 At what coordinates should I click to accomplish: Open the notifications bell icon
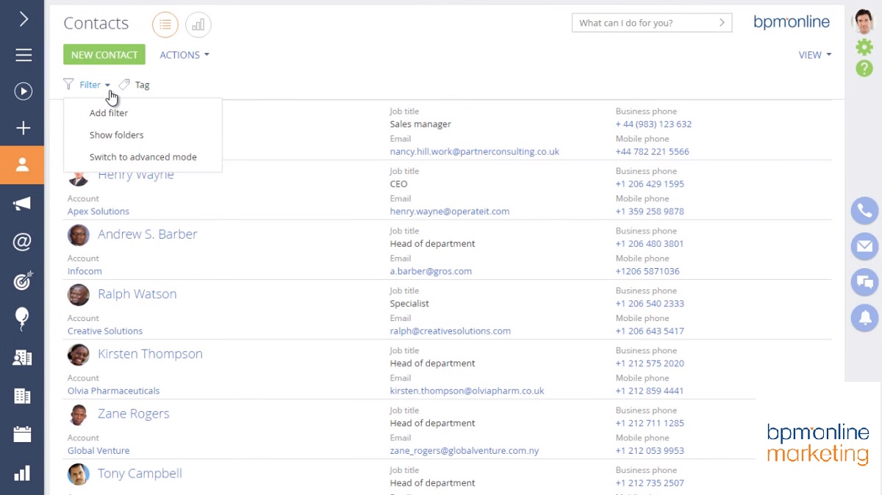click(x=864, y=317)
